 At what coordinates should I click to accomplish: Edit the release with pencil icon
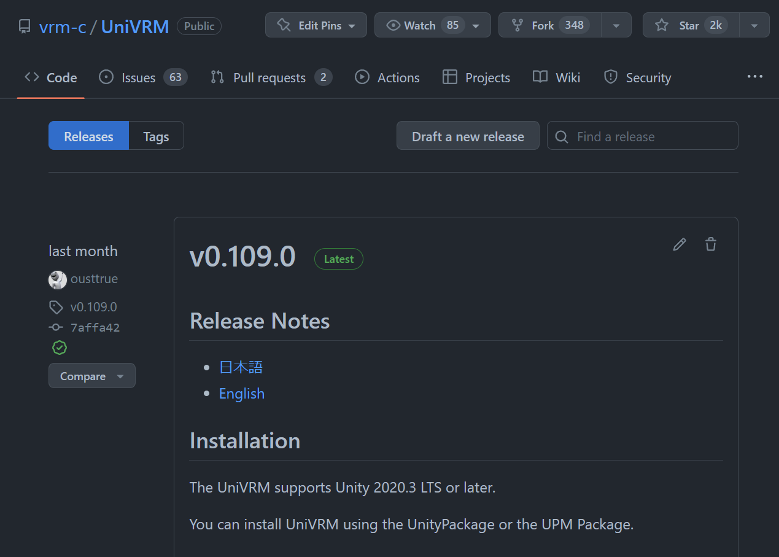click(679, 244)
